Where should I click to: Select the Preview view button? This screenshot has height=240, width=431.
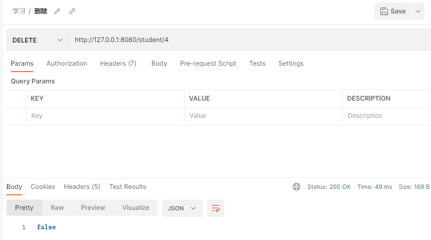93,208
